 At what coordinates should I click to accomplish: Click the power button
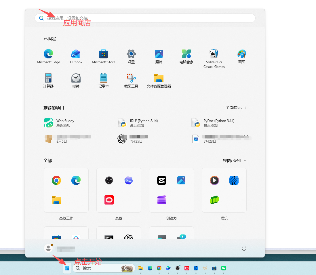point(244,248)
